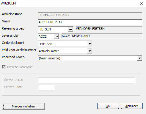The image size is (146, 114).
Task: Open the Rekening groep lookup ellipsis button
Action: point(70,29)
